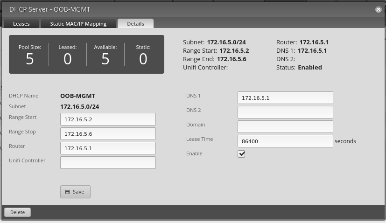Switch to the Leases tab
The image size is (386, 223).
[x=21, y=24]
